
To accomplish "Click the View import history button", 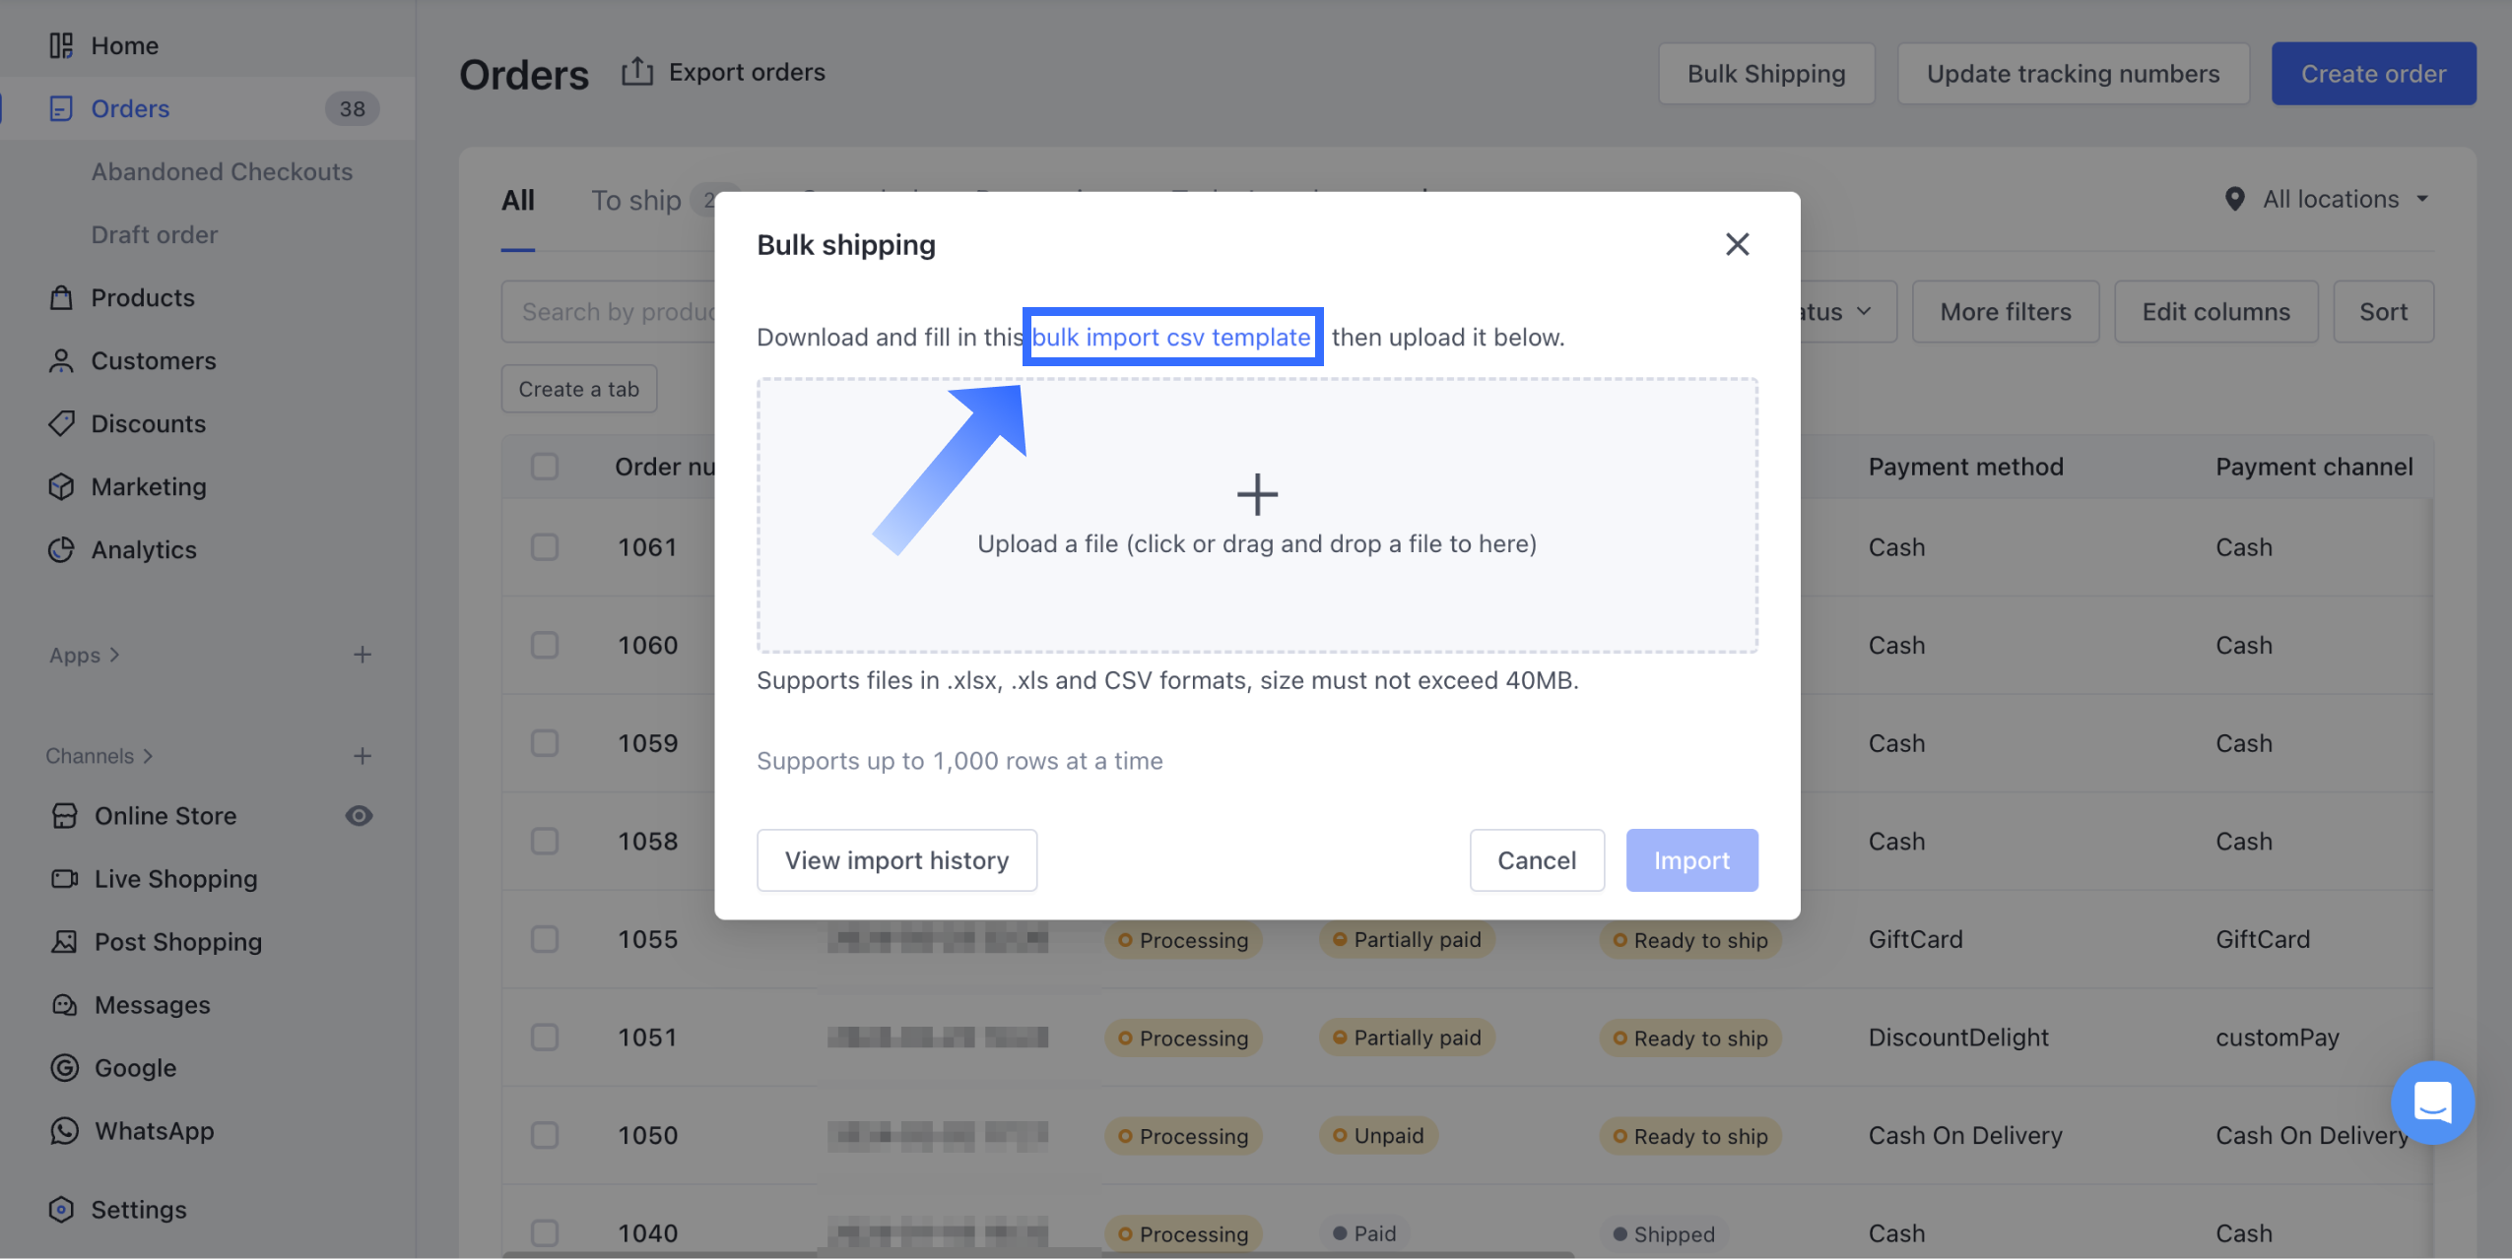I will click(x=896, y=860).
